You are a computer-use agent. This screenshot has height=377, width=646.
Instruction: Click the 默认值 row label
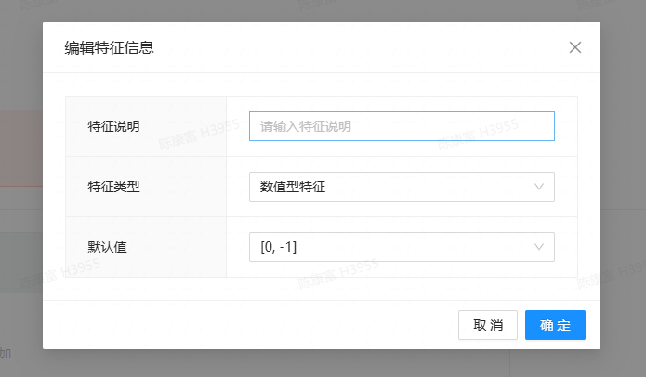click(x=107, y=247)
